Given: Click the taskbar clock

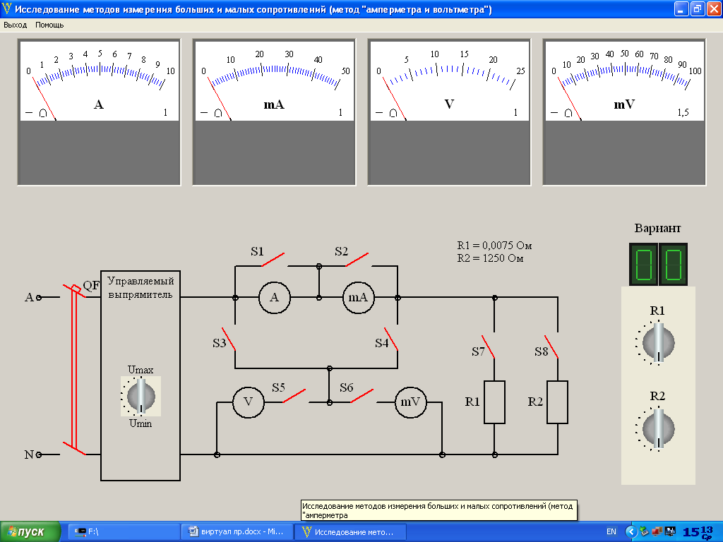Looking at the screenshot, I should (x=698, y=532).
